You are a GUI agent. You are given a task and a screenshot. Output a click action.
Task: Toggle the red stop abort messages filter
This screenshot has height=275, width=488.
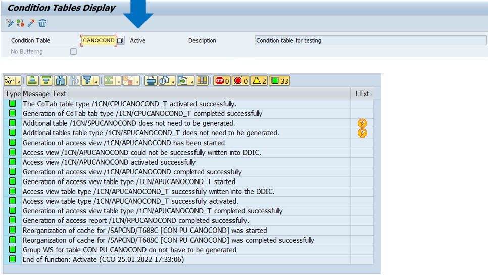[222, 81]
